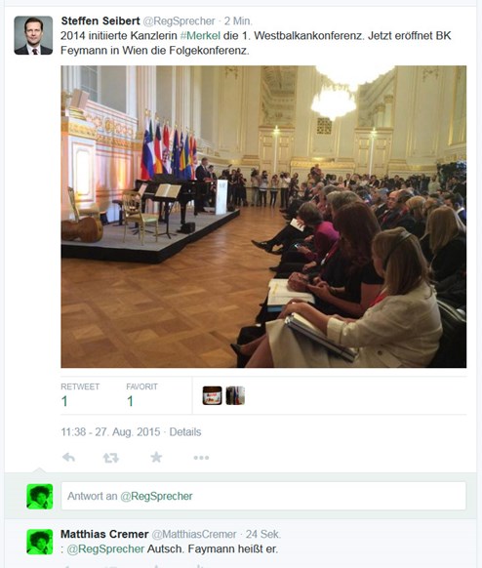Viewport: 482px width, 568px height.
Task: Click the Matthias Cremer name link
Action: point(104,534)
